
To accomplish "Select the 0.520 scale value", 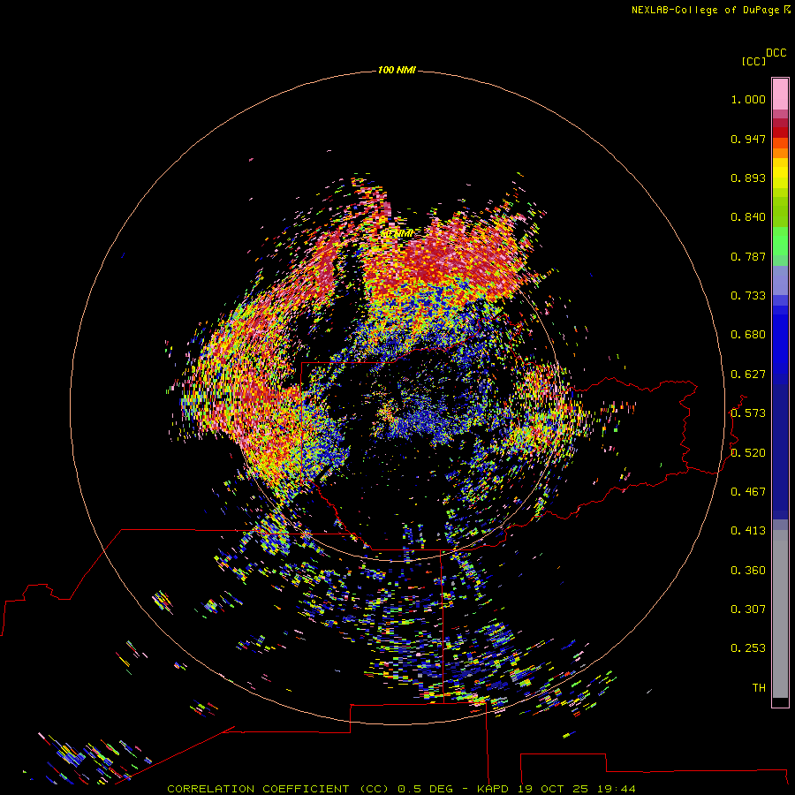I will [x=748, y=453].
